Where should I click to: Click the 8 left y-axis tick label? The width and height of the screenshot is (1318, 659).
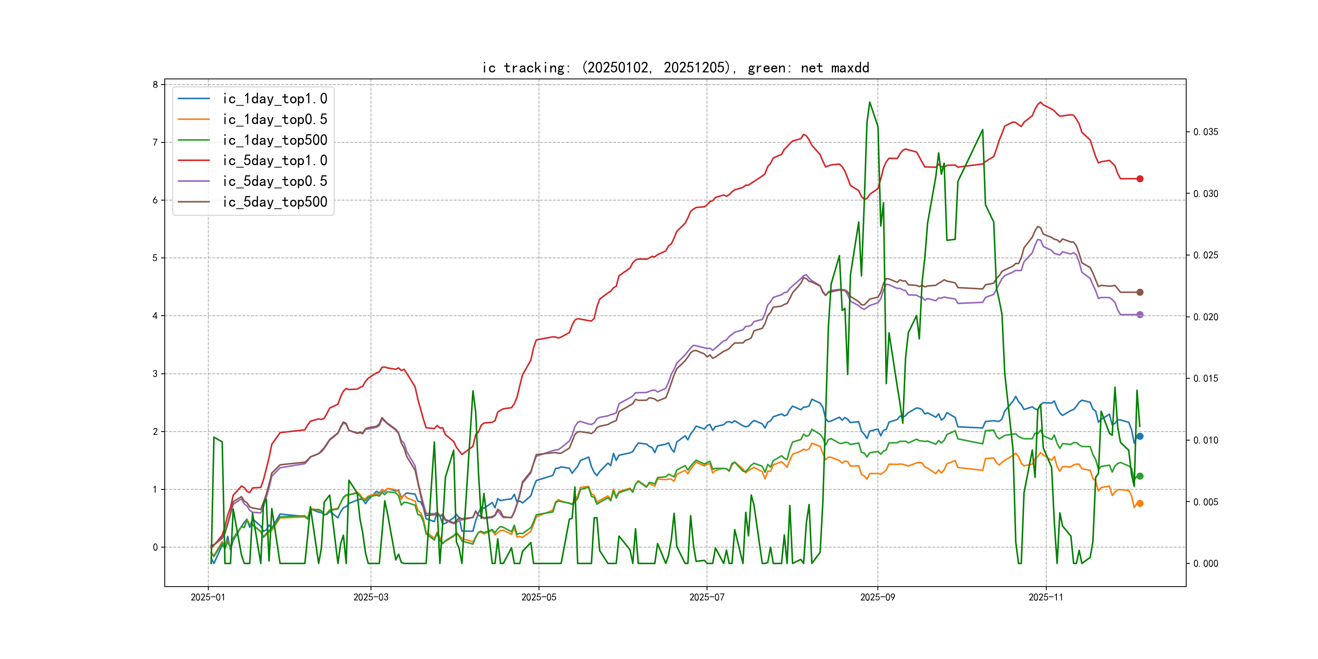click(155, 85)
